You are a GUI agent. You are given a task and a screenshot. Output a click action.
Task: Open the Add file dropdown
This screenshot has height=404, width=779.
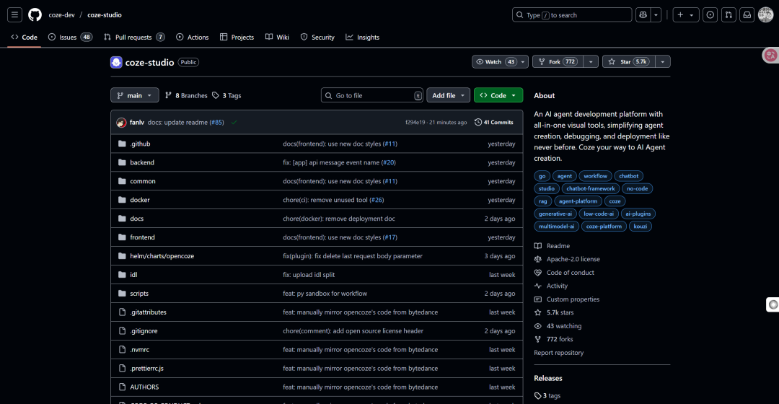coord(448,95)
